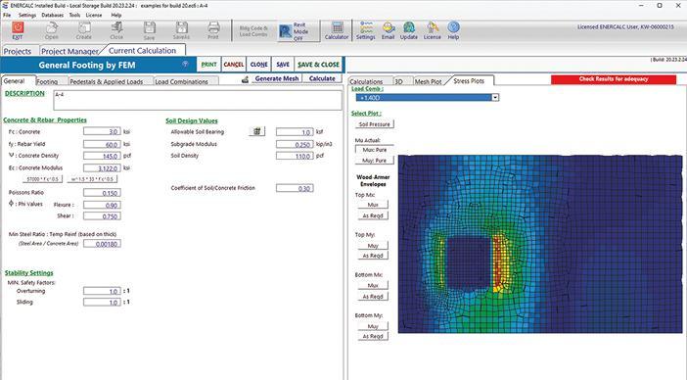Image resolution: width=687 pixels, height=380 pixels.
Task: Switch to the Mesh Plot tab
Action: (x=428, y=81)
